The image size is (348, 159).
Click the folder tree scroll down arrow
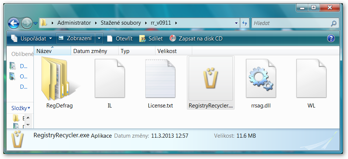click(28, 125)
